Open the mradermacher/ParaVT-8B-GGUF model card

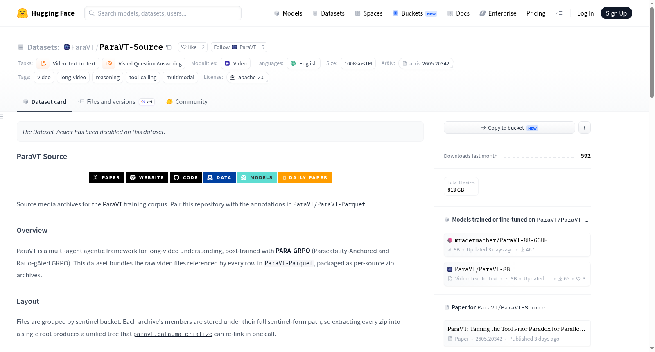click(x=517, y=244)
